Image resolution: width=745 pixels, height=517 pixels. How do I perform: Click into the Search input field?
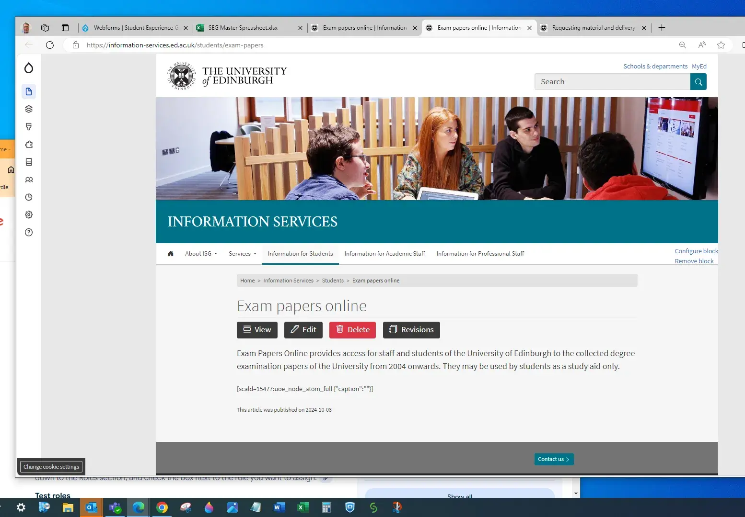[x=612, y=82]
